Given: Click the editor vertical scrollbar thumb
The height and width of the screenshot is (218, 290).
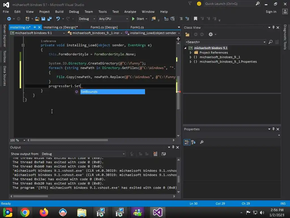Looking at the screenshot, I should coord(178,93).
